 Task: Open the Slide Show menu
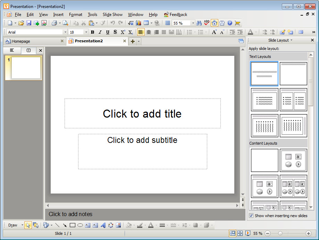click(x=112, y=15)
